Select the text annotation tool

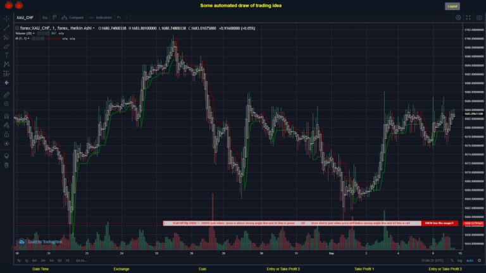click(6, 55)
